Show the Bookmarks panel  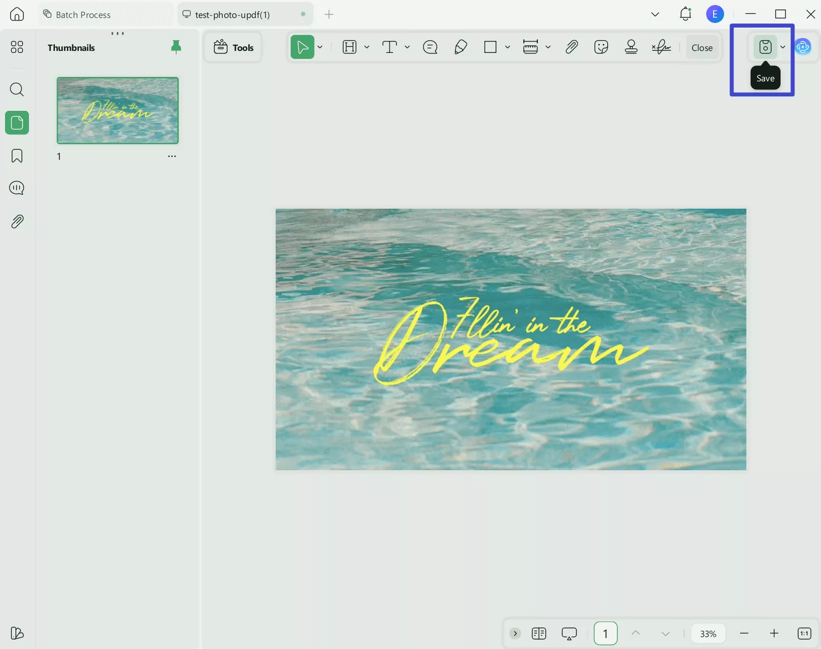pyautogui.click(x=16, y=156)
